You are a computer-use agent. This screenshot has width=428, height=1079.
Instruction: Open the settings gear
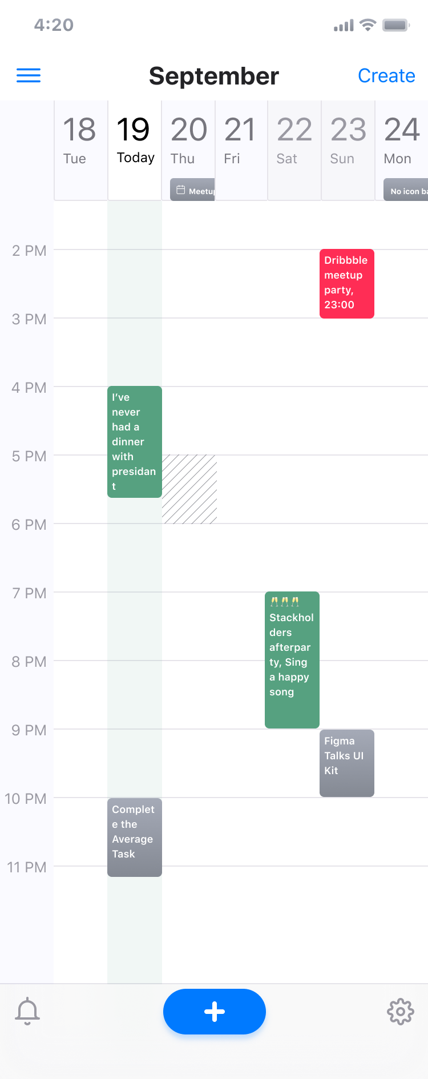click(x=400, y=1010)
